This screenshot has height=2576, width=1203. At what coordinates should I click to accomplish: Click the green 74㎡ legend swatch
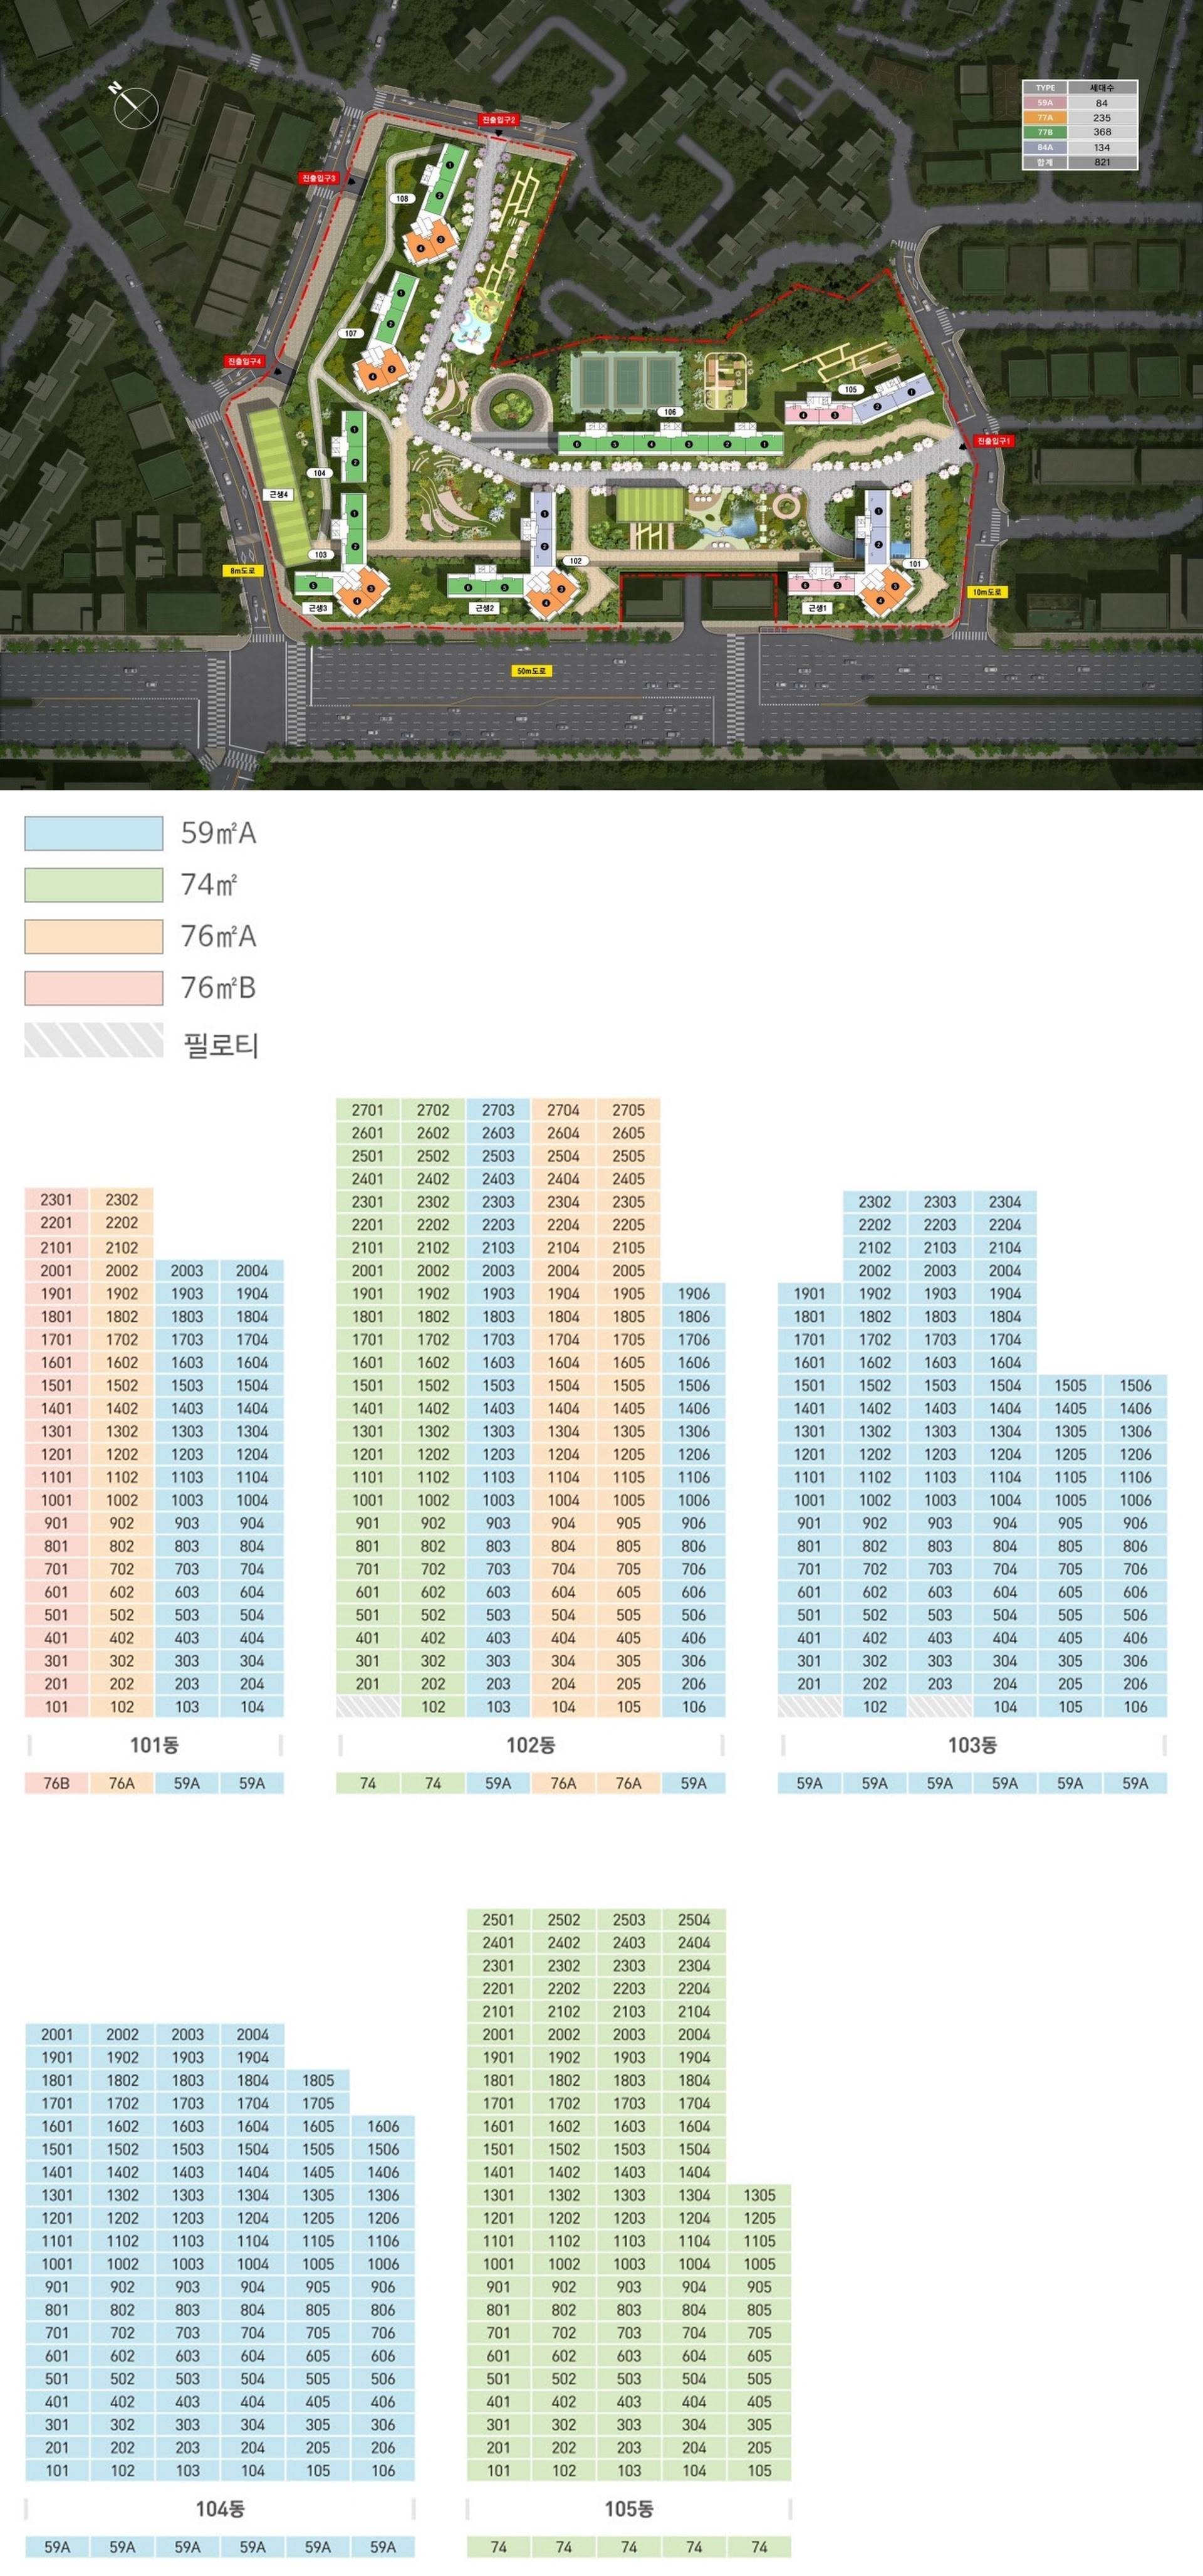click(94, 885)
